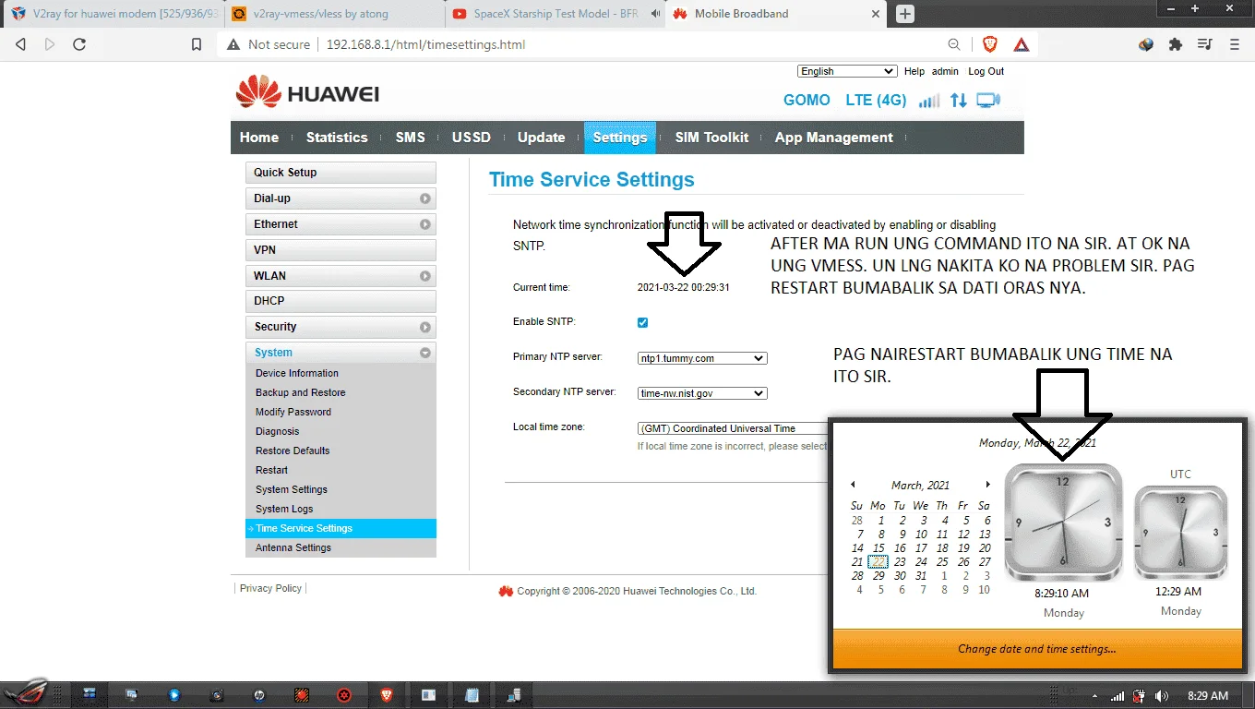
Task: Click the taskbar clock showing 8:29 AM
Action: pos(1207,696)
